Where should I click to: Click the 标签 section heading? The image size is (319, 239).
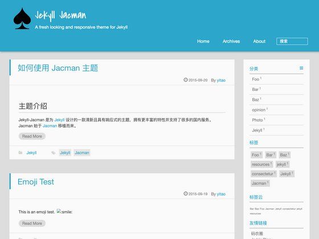pos(253,143)
